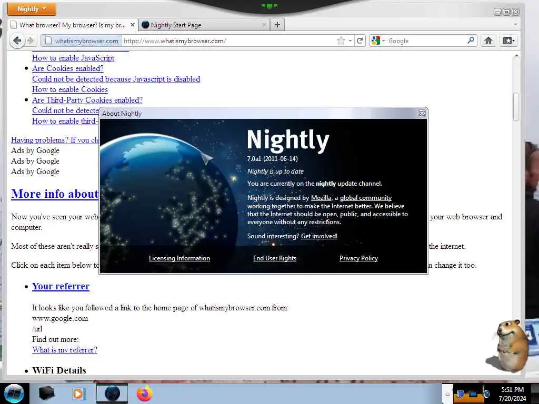Screen dimensions: 539x404
Task: Open How to enable JavaScript link
Action: click(x=73, y=58)
